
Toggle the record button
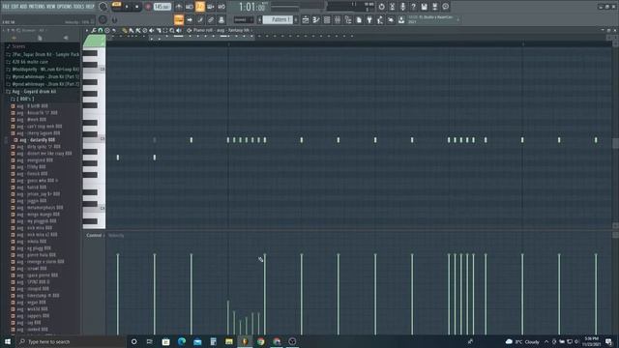(148, 7)
